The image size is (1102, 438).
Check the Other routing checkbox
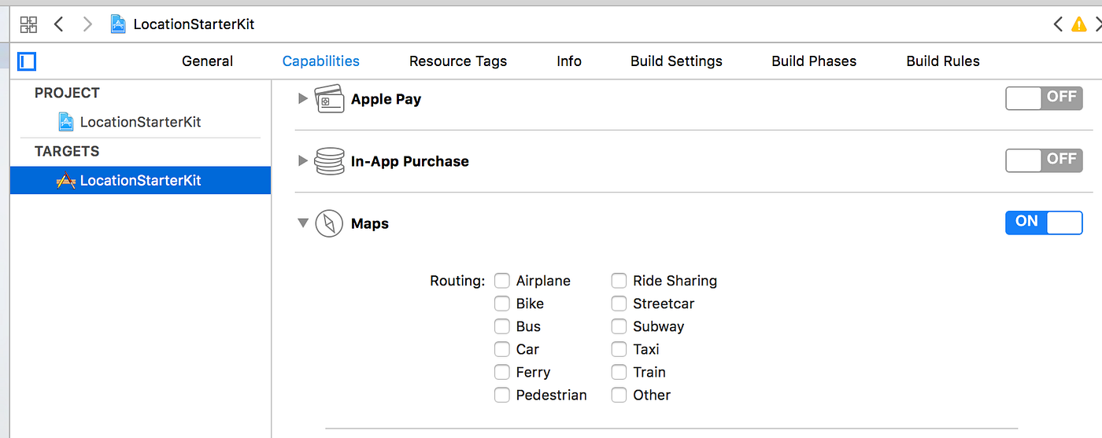point(619,395)
